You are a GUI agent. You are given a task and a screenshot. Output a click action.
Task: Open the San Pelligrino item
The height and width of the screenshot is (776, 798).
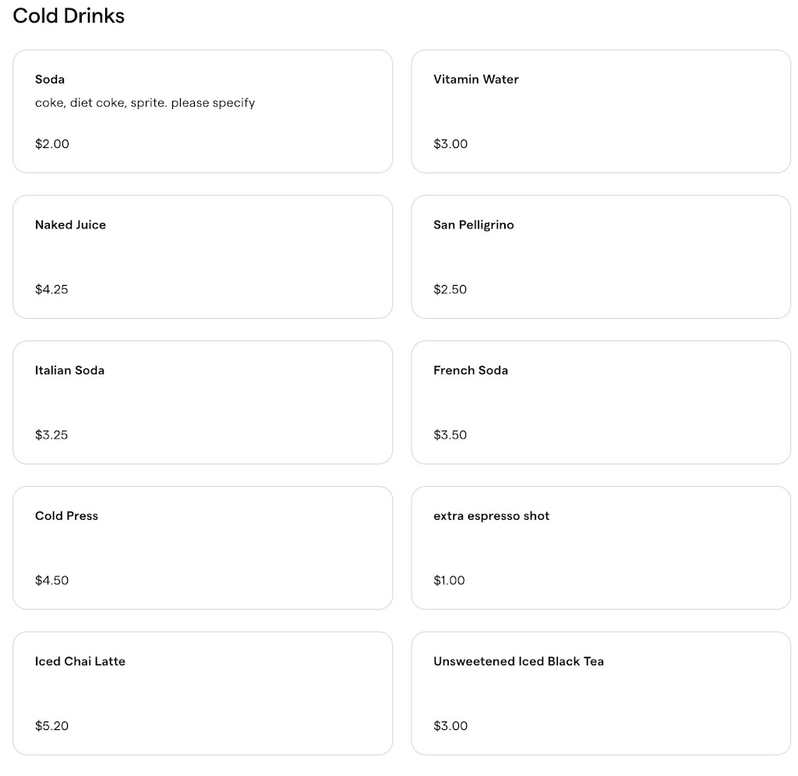(x=601, y=256)
